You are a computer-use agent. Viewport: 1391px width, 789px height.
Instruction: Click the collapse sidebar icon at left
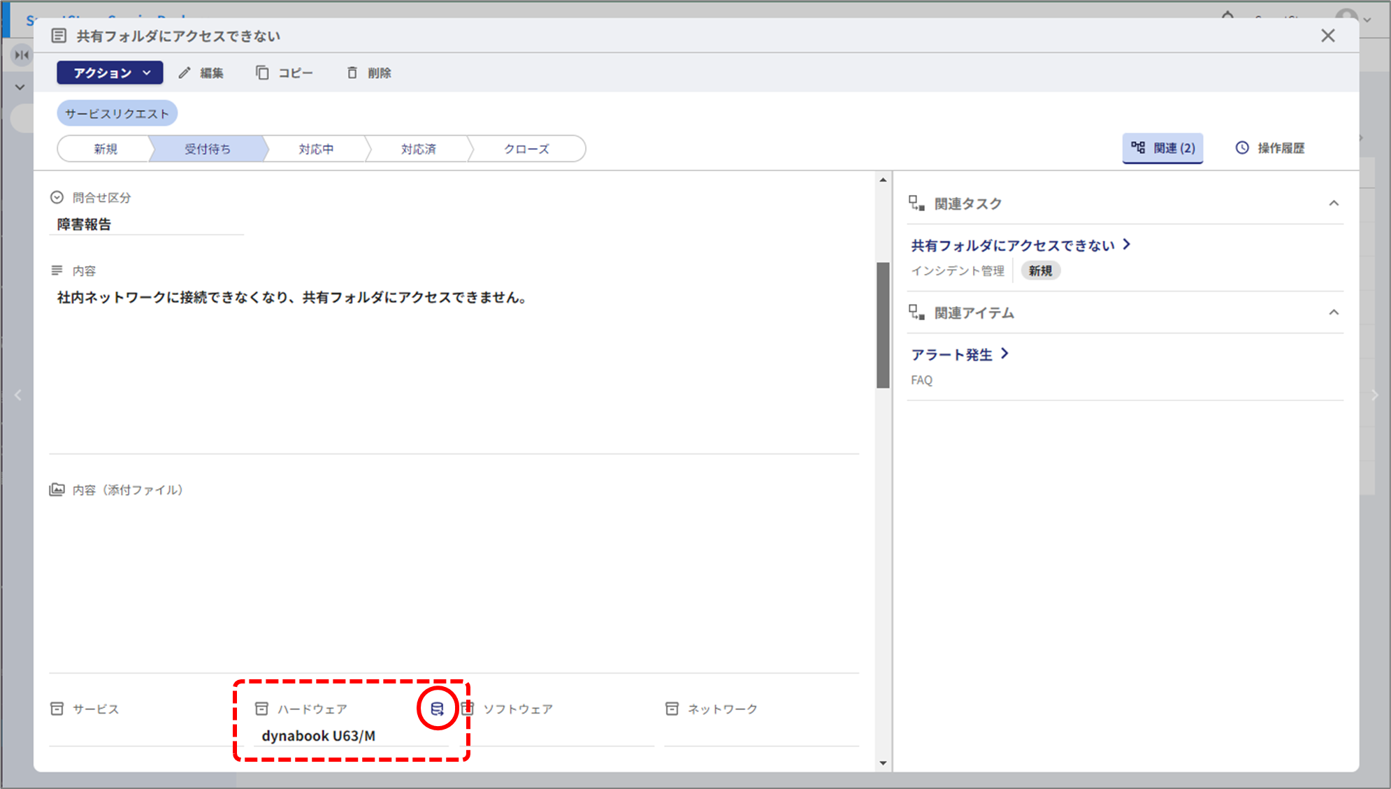click(x=22, y=55)
